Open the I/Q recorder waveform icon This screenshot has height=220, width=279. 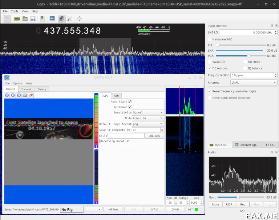(52, 19)
